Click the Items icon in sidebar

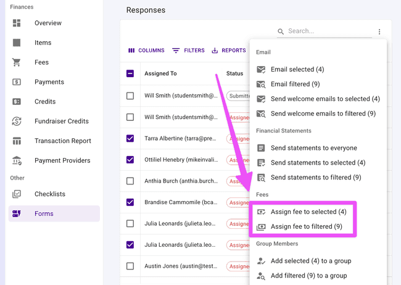(17, 43)
